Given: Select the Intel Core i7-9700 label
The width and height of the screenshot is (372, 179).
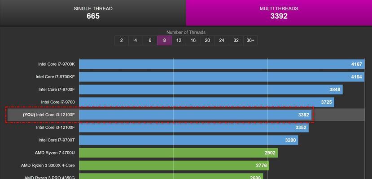Looking at the screenshot, I should (x=58, y=102).
